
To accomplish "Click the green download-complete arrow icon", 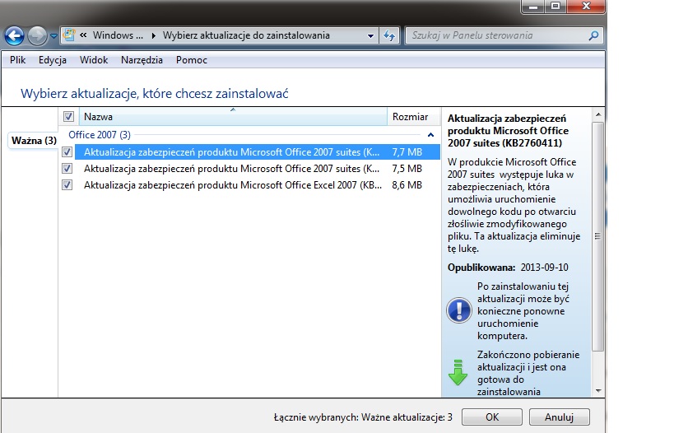I will [458, 372].
